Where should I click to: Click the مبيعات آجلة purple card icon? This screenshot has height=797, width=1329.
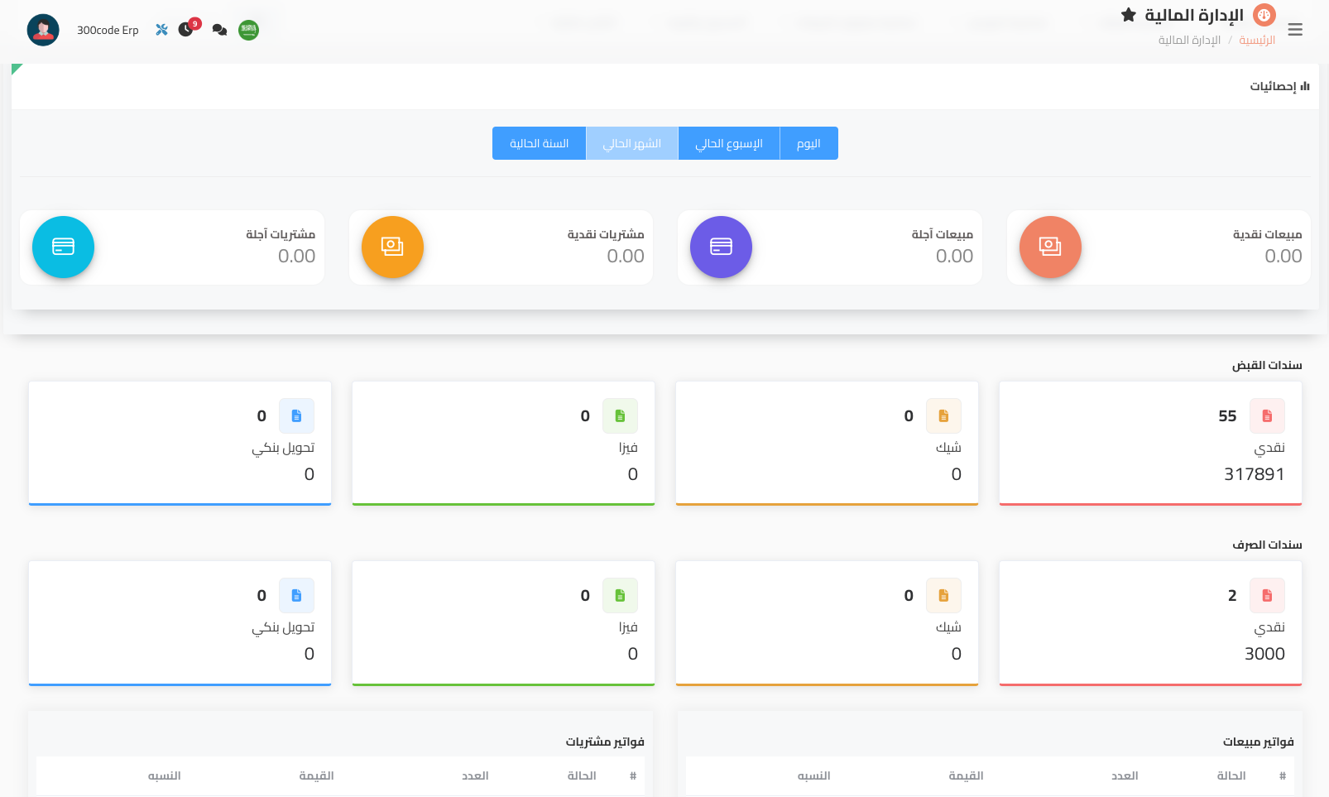click(x=721, y=247)
